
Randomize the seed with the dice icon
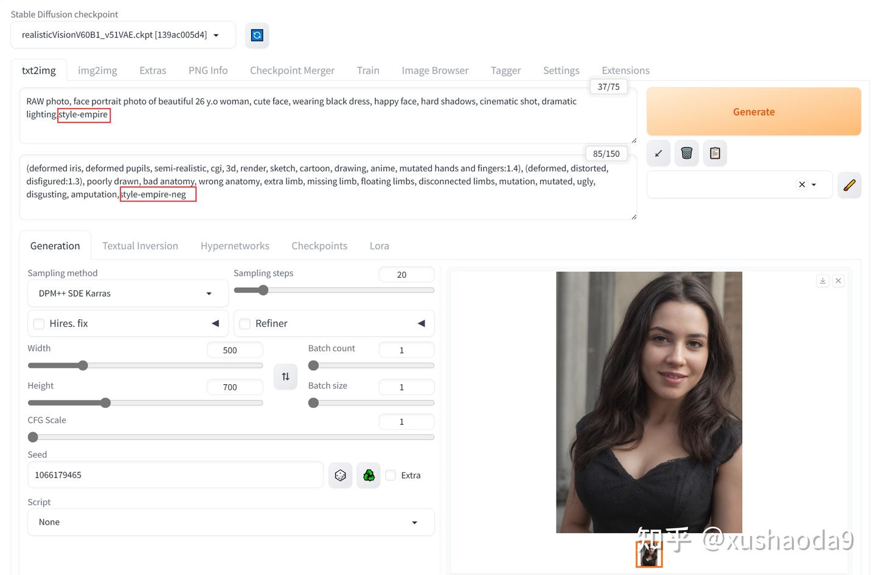[x=340, y=475]
